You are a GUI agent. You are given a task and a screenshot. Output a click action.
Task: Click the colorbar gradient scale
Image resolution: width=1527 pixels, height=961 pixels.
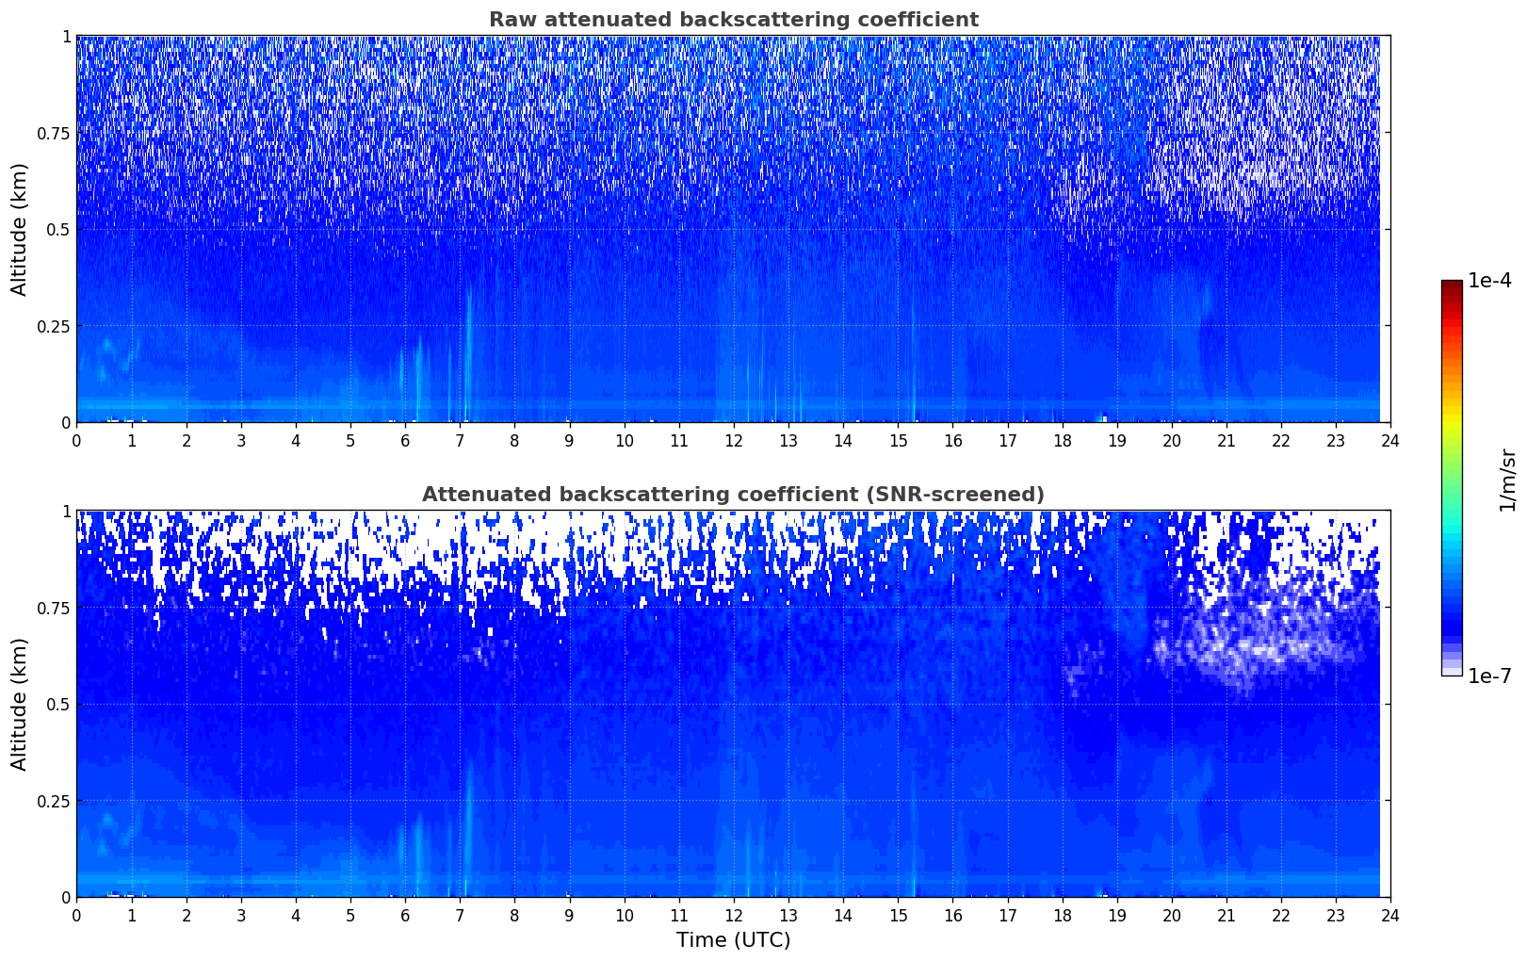point(1452,478)
